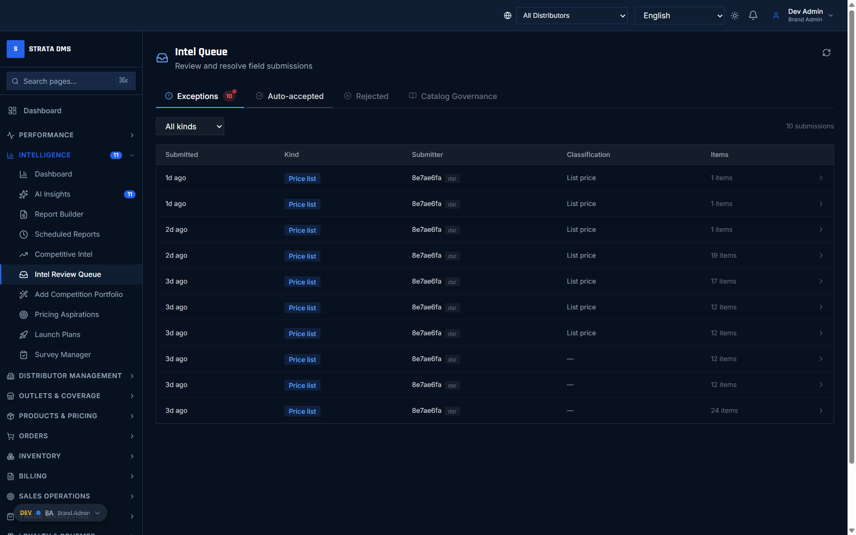Open the Intel Review Queue page
Image resolution: width=856 pixels, height=535 pixels.
pyautogui.click(x=68, y=274)
